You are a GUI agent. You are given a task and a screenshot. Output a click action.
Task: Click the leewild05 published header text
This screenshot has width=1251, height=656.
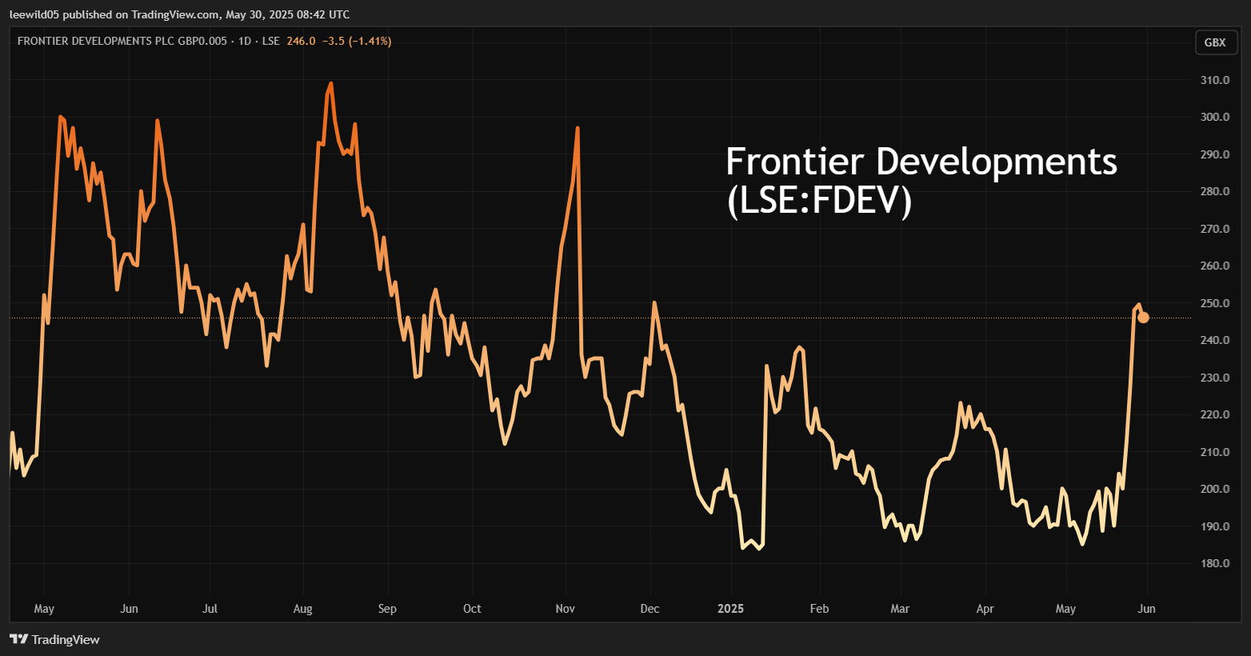click(x=179, y=14)
